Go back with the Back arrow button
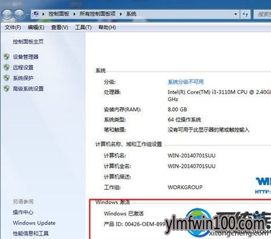The width and height of the screenshot is (271, 239). pyautogui.click(x=8, y=14)
